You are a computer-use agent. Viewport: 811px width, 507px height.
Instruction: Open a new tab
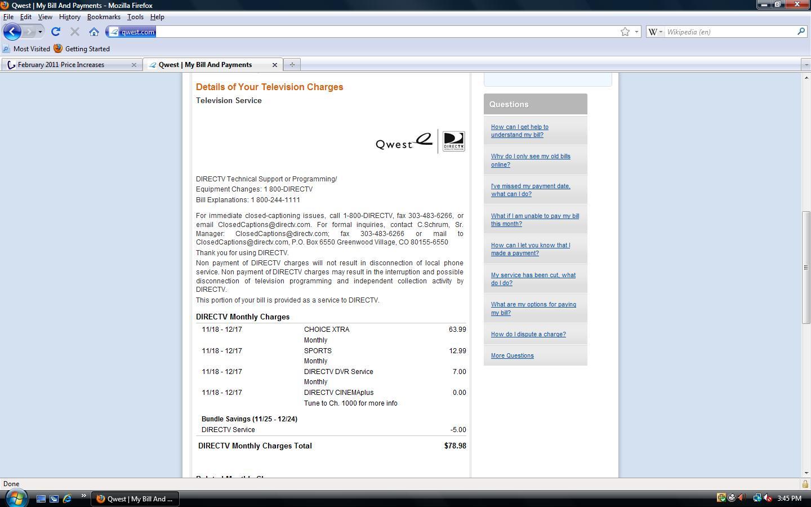pos(292,65)
